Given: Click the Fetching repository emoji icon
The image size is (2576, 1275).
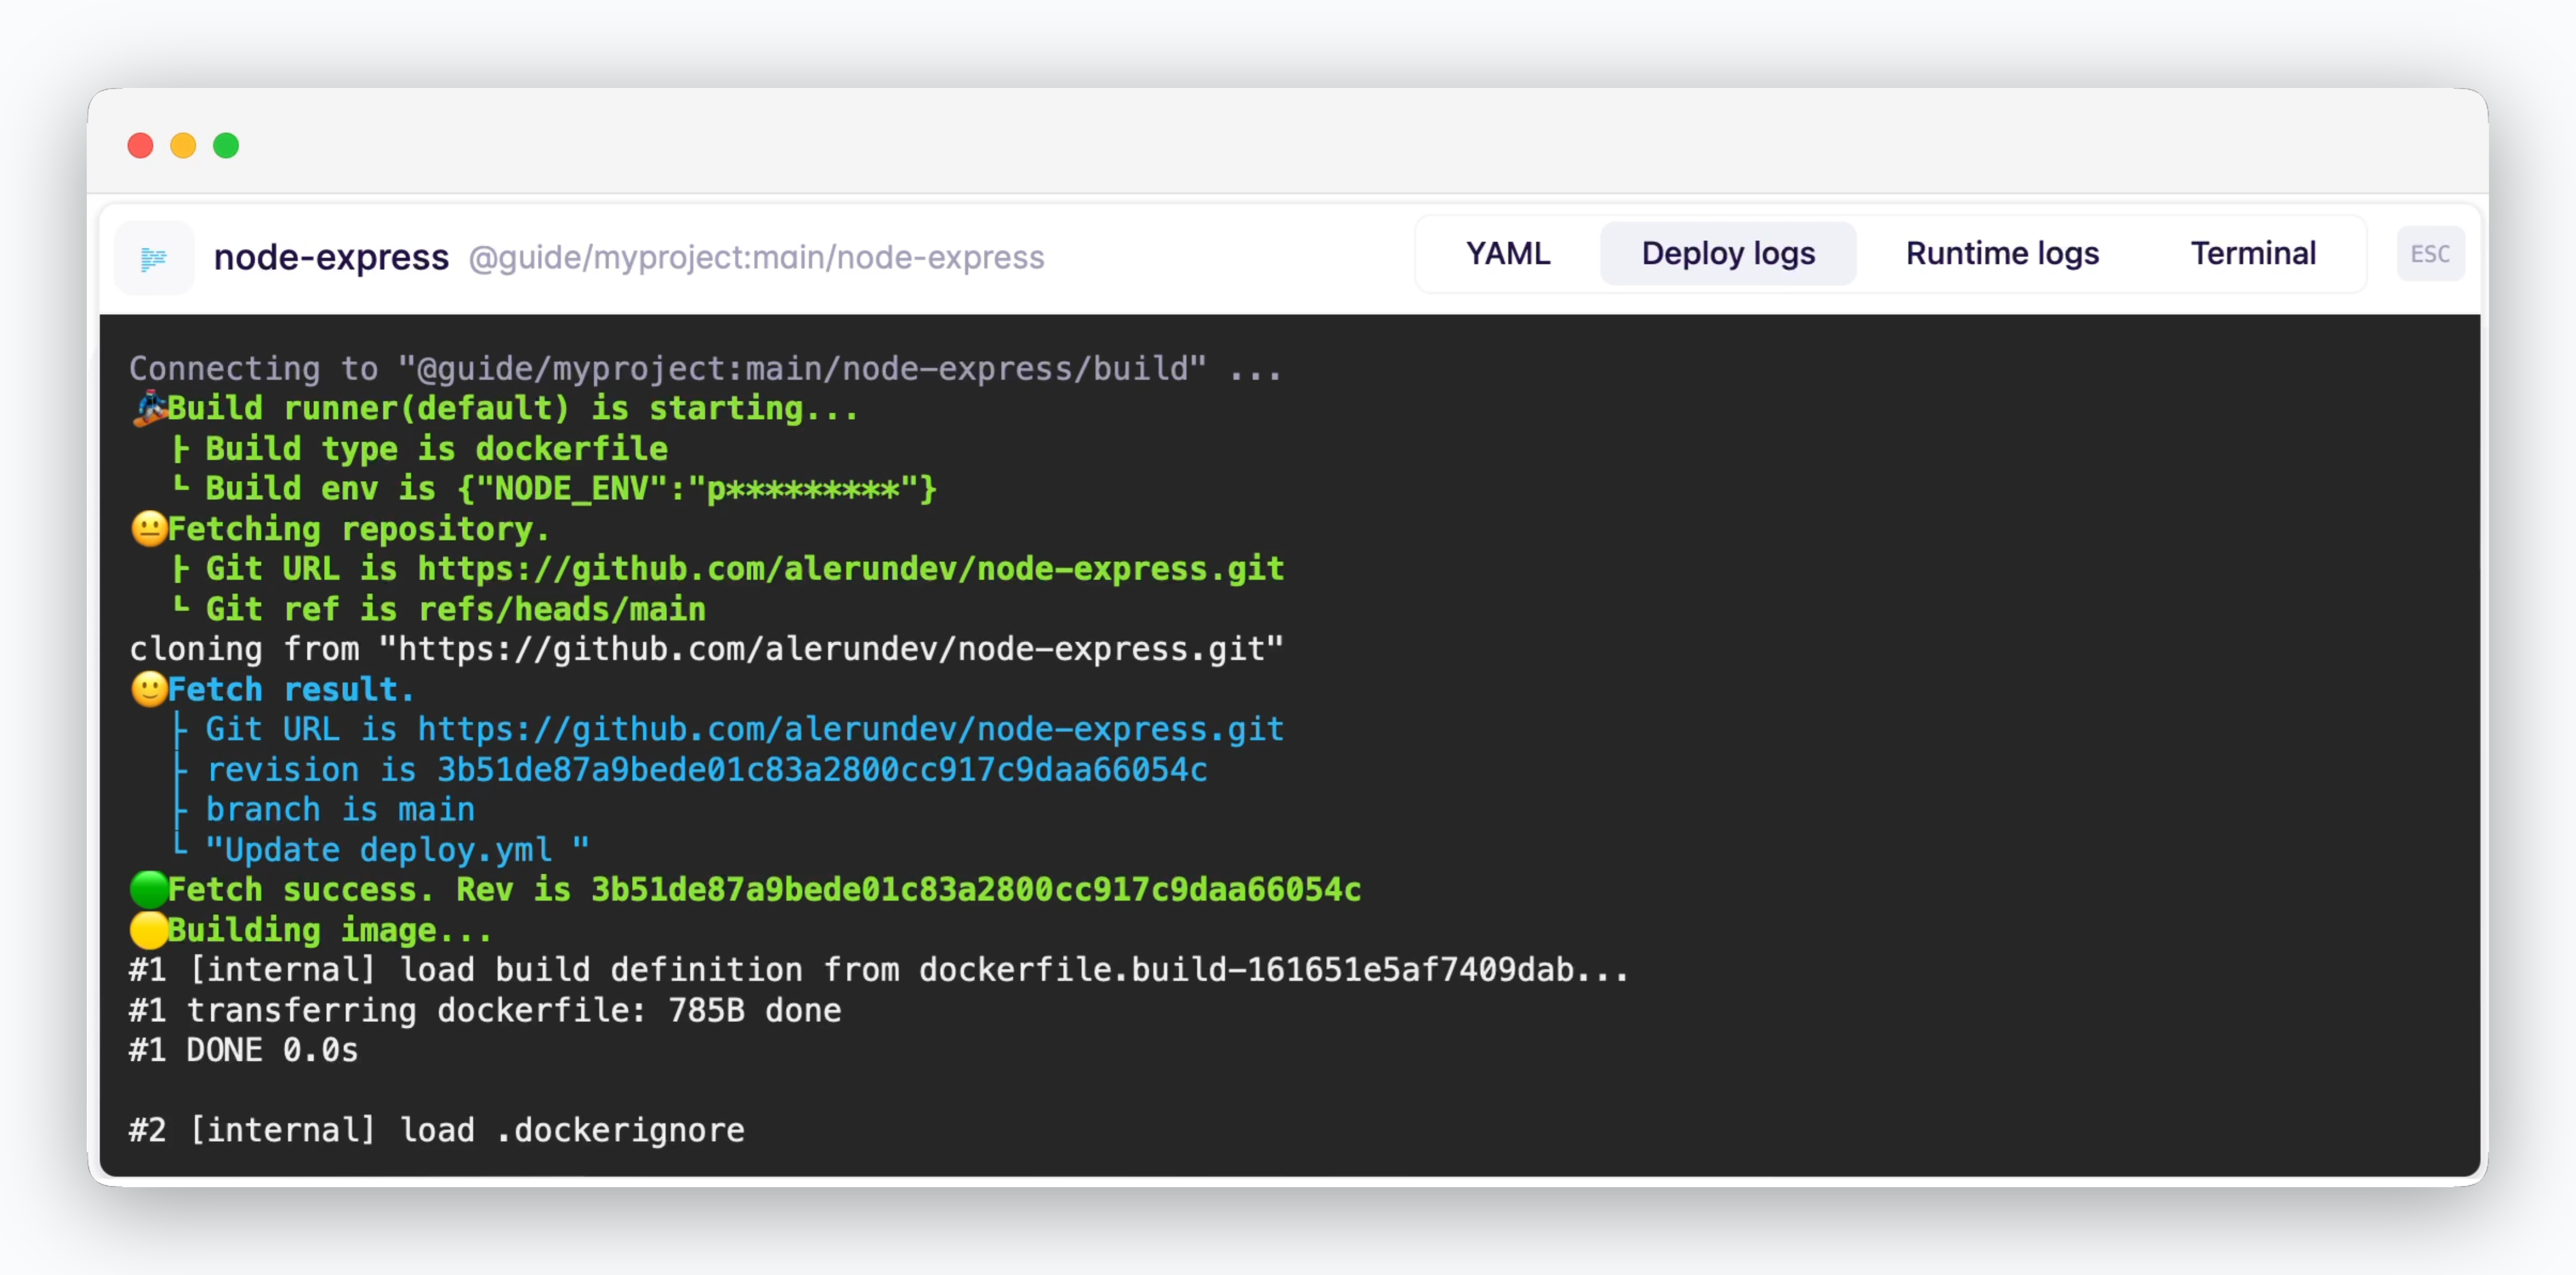Looking at the screenshot, I should [149, 528].
